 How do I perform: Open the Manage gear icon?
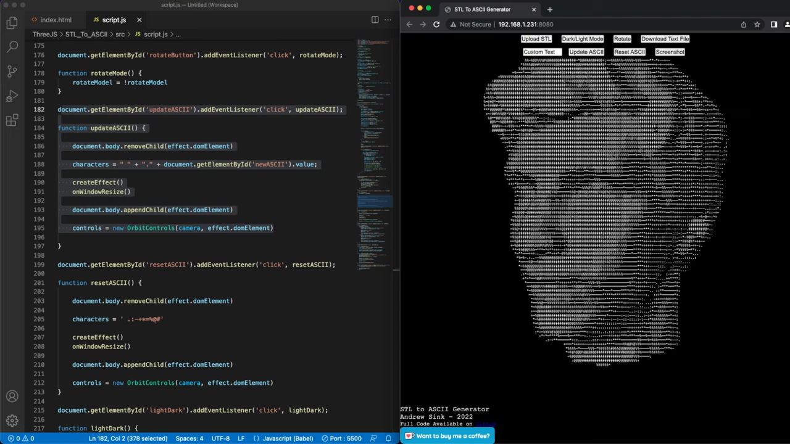pos(12,421)
